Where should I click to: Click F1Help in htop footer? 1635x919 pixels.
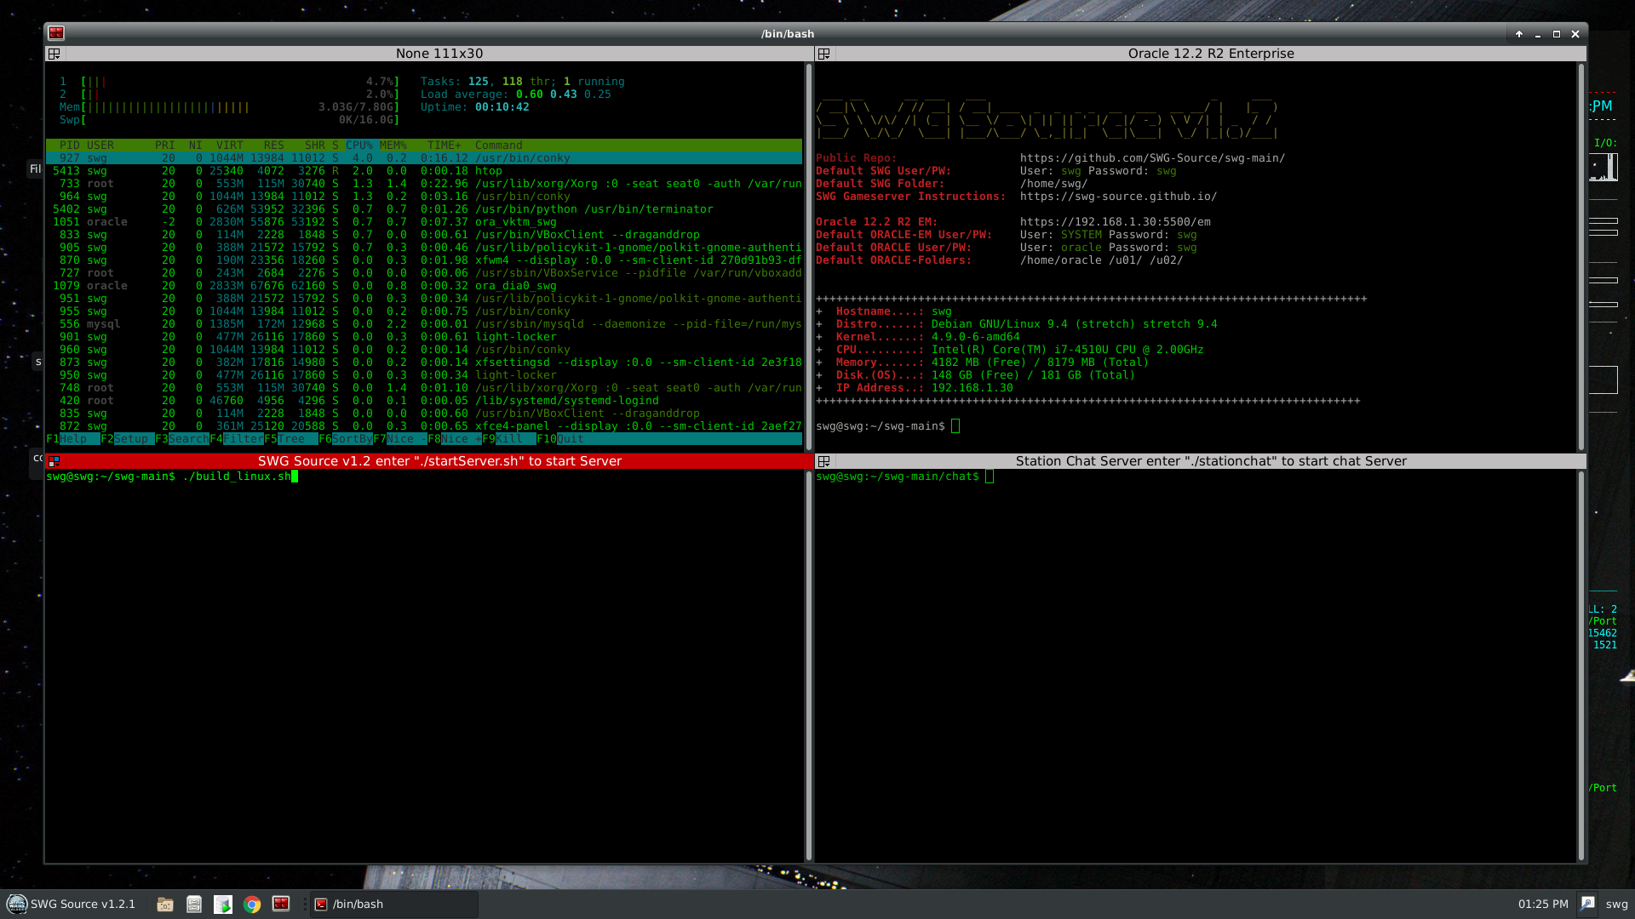pos(73,439)
